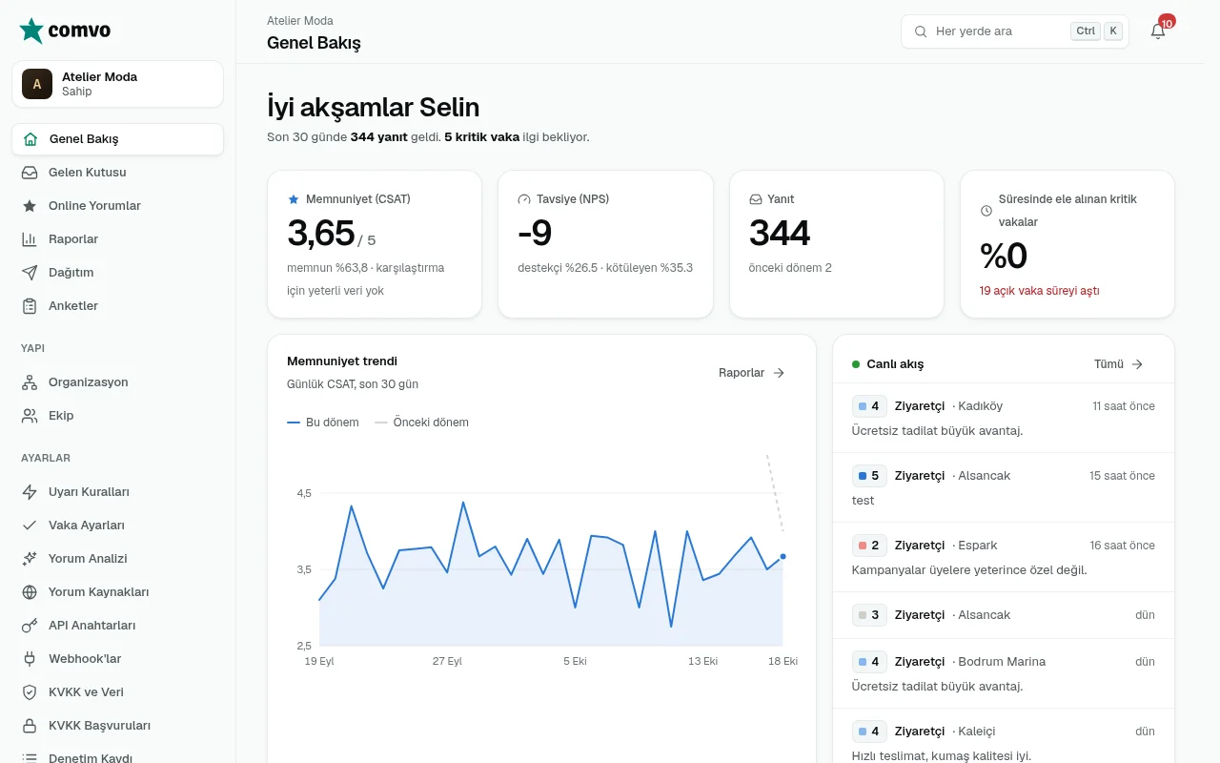
Task: Click the API Anahtarları key icon
Action: pos(30,626)
